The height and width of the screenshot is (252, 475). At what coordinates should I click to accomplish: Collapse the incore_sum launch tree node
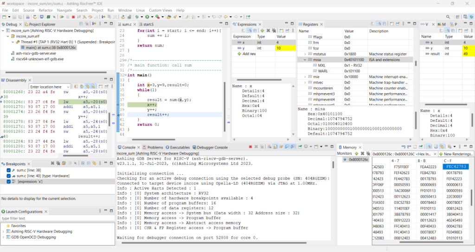(x=3, y=31)
